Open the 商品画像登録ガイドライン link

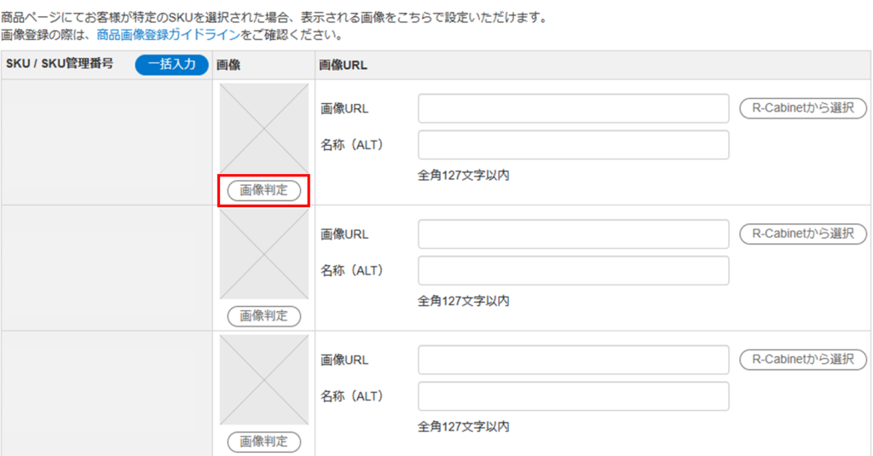coord(168,36)
